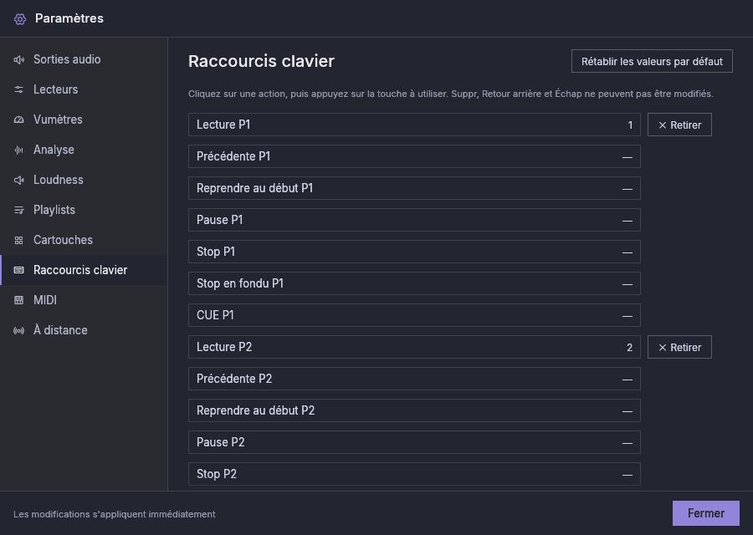Click 'Les modifications s'appliquent immédiatement' footer text
The height and width of the screenshot is (535, 753).
[115, 514]
